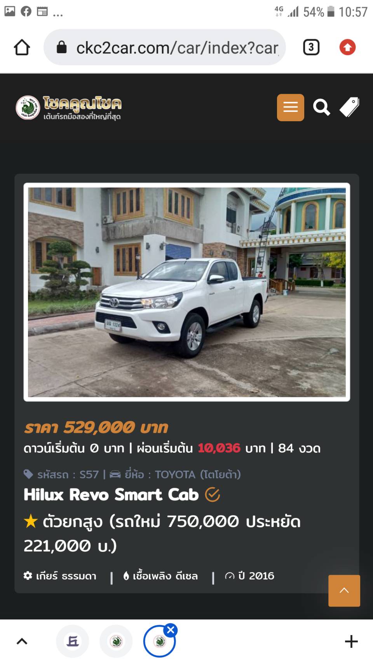373x663 pixels.
Task: Tap the scroll-to-top orange button
Action: 344,590
